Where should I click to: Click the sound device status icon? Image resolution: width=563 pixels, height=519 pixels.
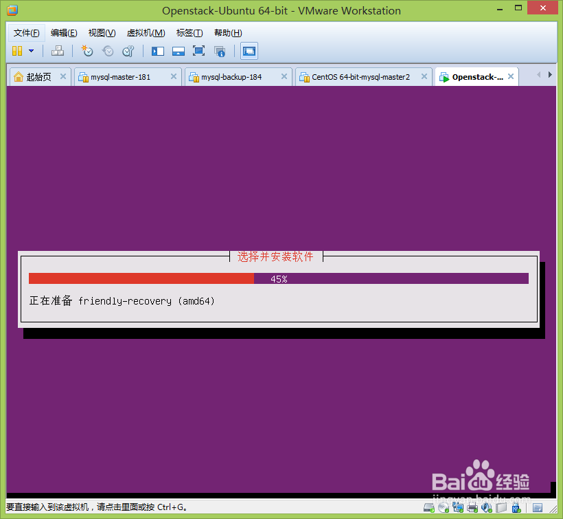(x=486, y=509)
